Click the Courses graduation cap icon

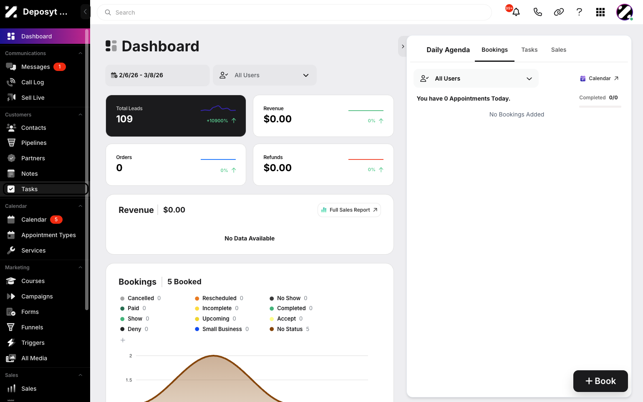click(11, 281)
